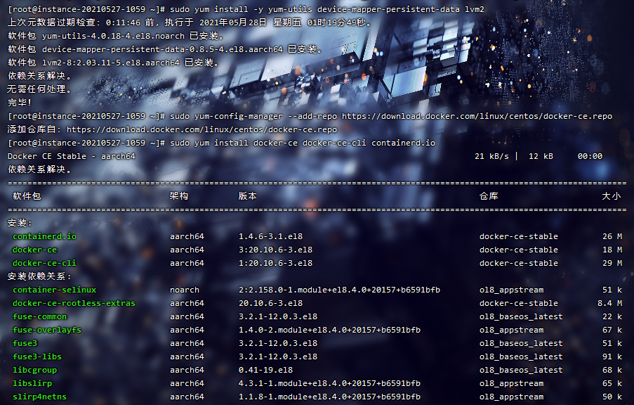Click the docker-ce.repo URL in add-repo command
This screenshot has height=405, width=634.
(477, 116)
